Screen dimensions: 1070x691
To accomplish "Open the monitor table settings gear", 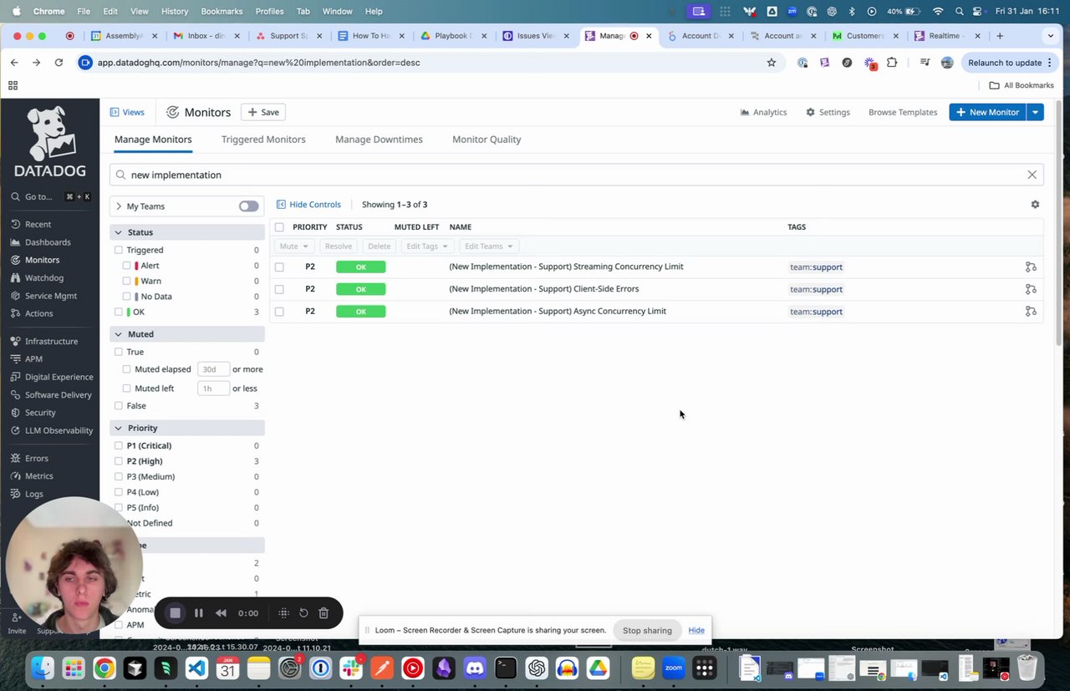I will 1035,205.
